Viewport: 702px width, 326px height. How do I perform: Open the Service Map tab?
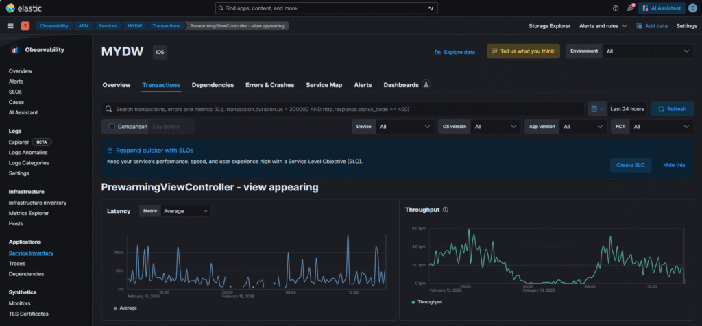tap(324, 84)
